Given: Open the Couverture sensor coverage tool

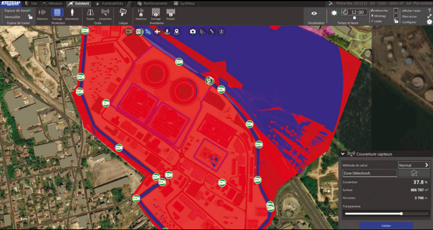Looking at the screenshot, I should tap(105, 14).
